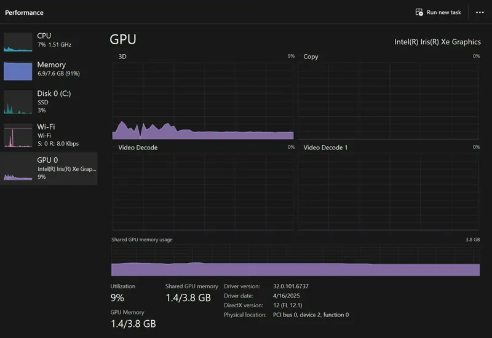This screenshot has width=492, height=338.
Task: Open the Copy engine graph dropdown
Action: click(311, 57)
